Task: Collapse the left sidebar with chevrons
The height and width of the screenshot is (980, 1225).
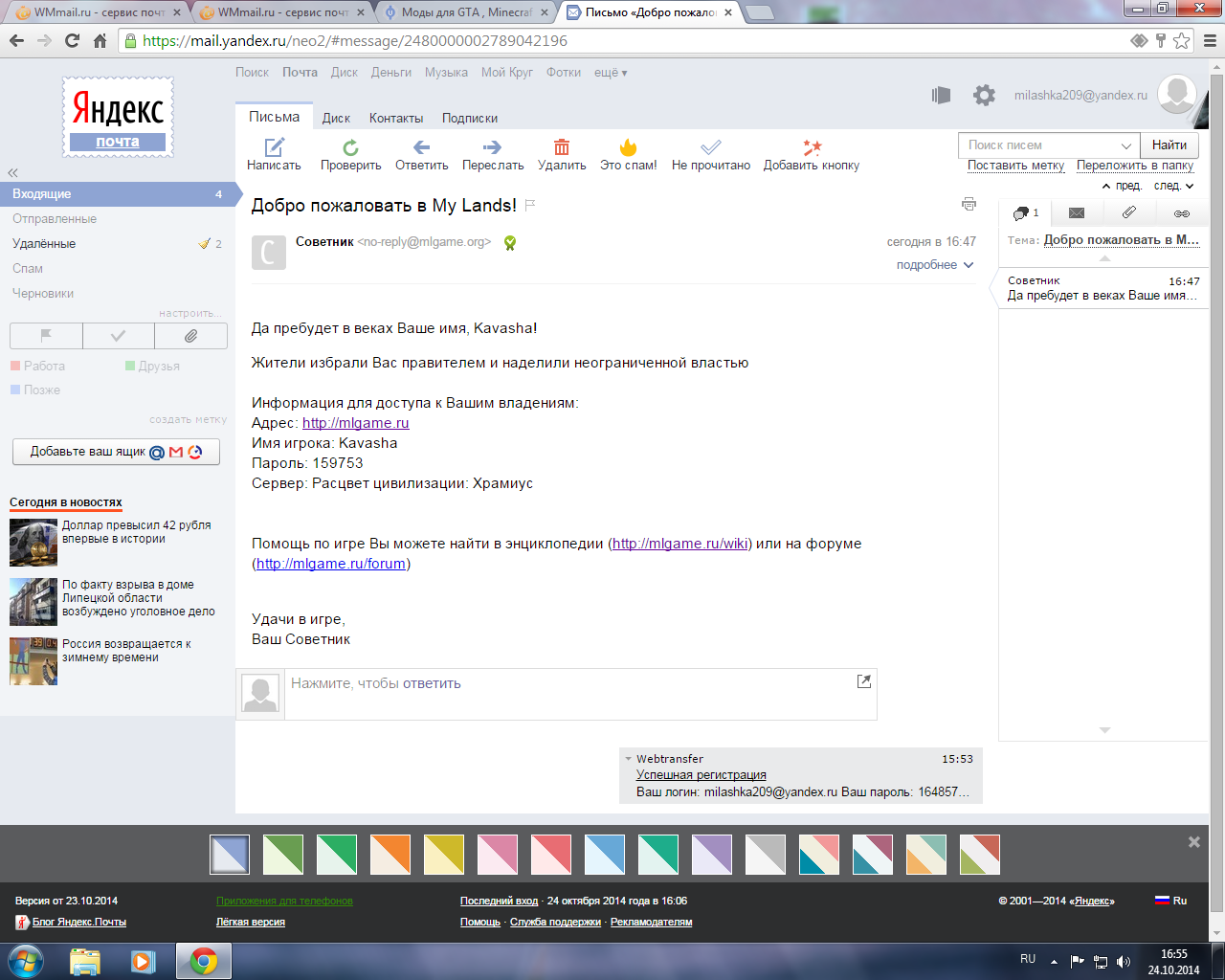Action: [x=13, y=172]
